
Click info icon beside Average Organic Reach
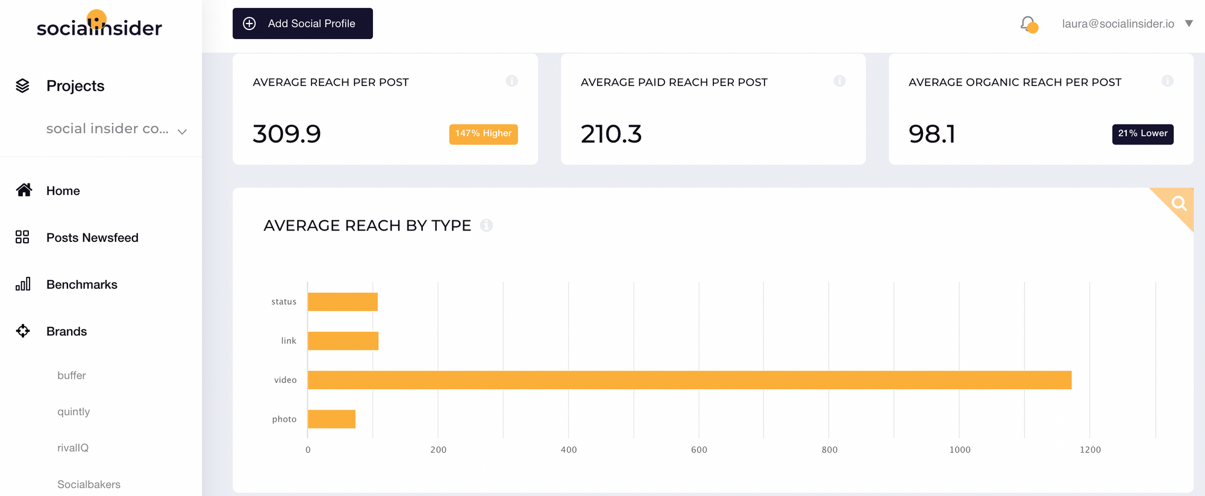(x=1167, y=81)
